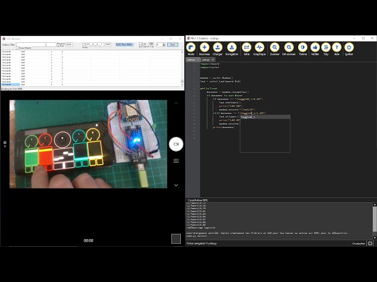This screenshot has width=377, height=282.
Task: Switch to photo camera mode
Action: 176,161
